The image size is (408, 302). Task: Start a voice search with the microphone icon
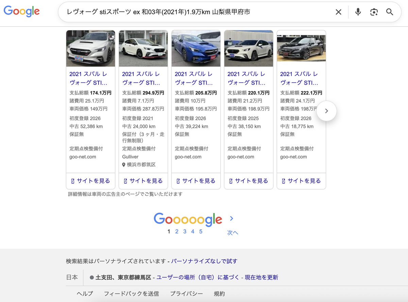358,12
